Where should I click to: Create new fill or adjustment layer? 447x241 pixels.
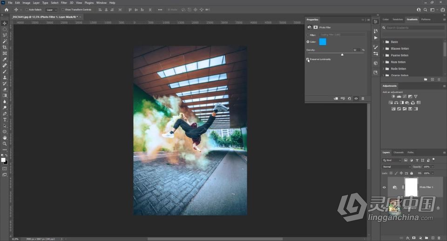click(420, 238)
